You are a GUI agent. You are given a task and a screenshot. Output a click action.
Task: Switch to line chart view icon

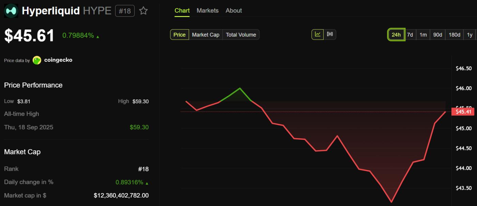point(318,34)
